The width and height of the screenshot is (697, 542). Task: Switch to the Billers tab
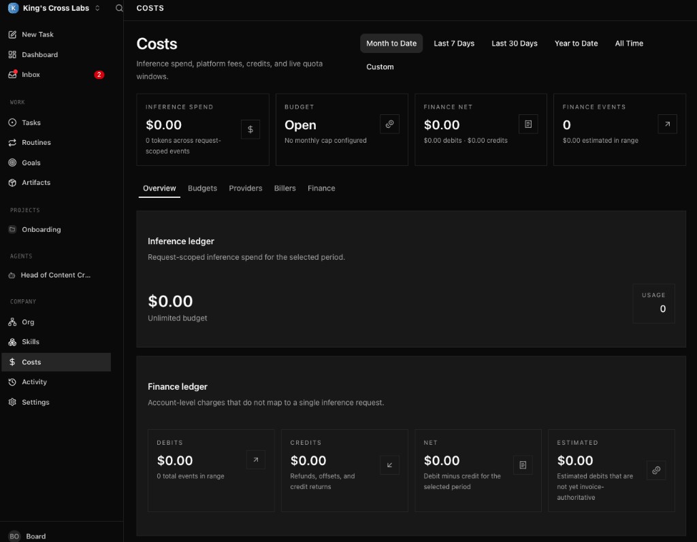285,188
